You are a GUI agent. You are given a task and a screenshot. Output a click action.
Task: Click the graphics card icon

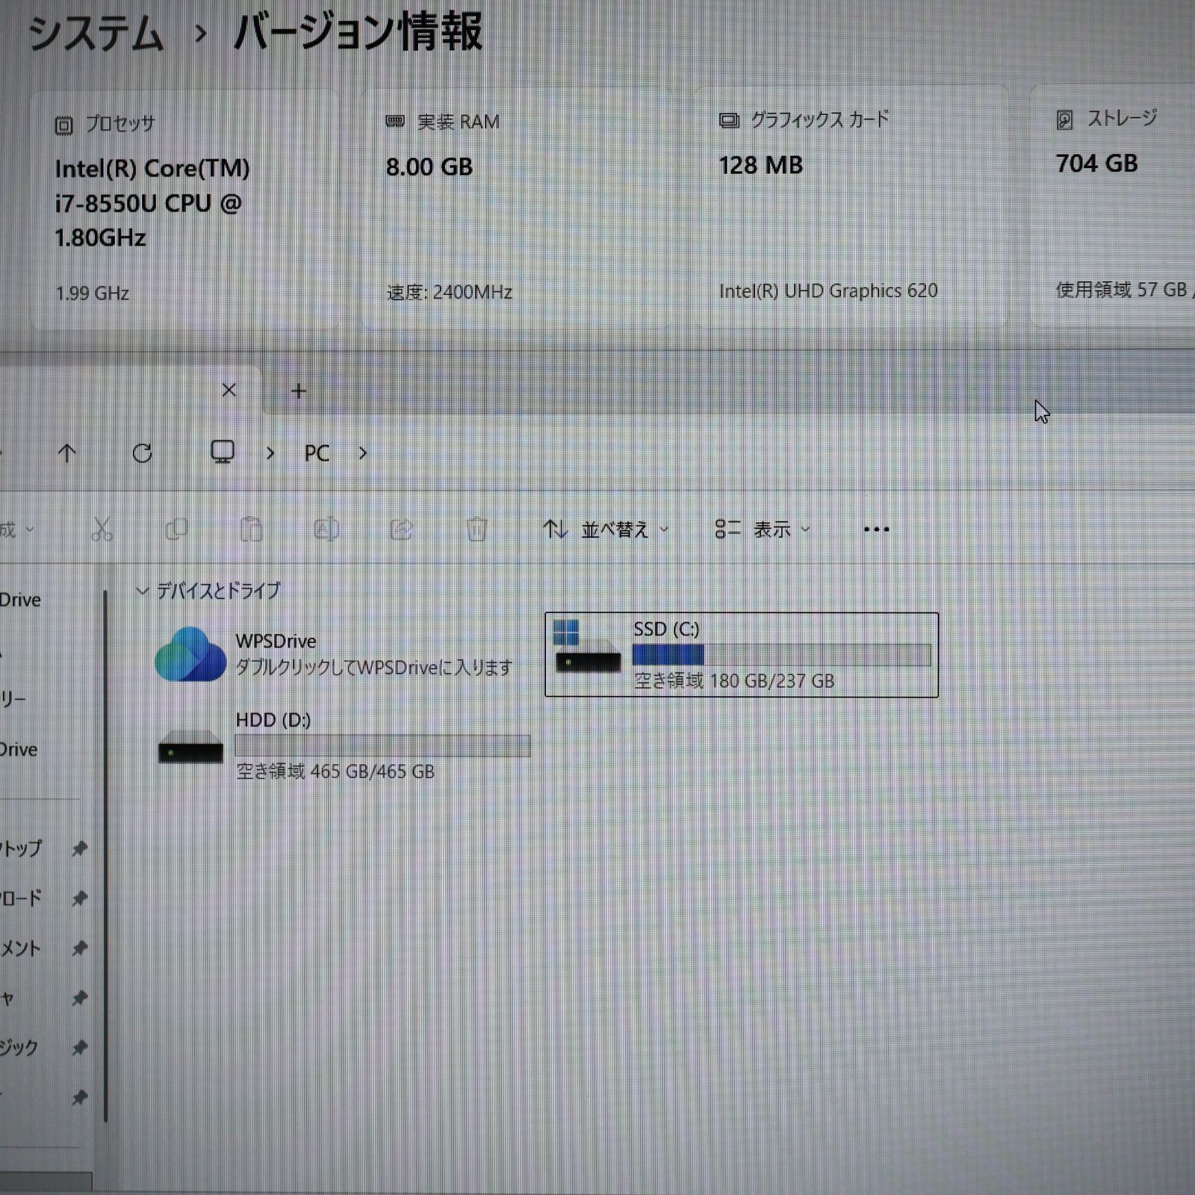pos(729,120)
